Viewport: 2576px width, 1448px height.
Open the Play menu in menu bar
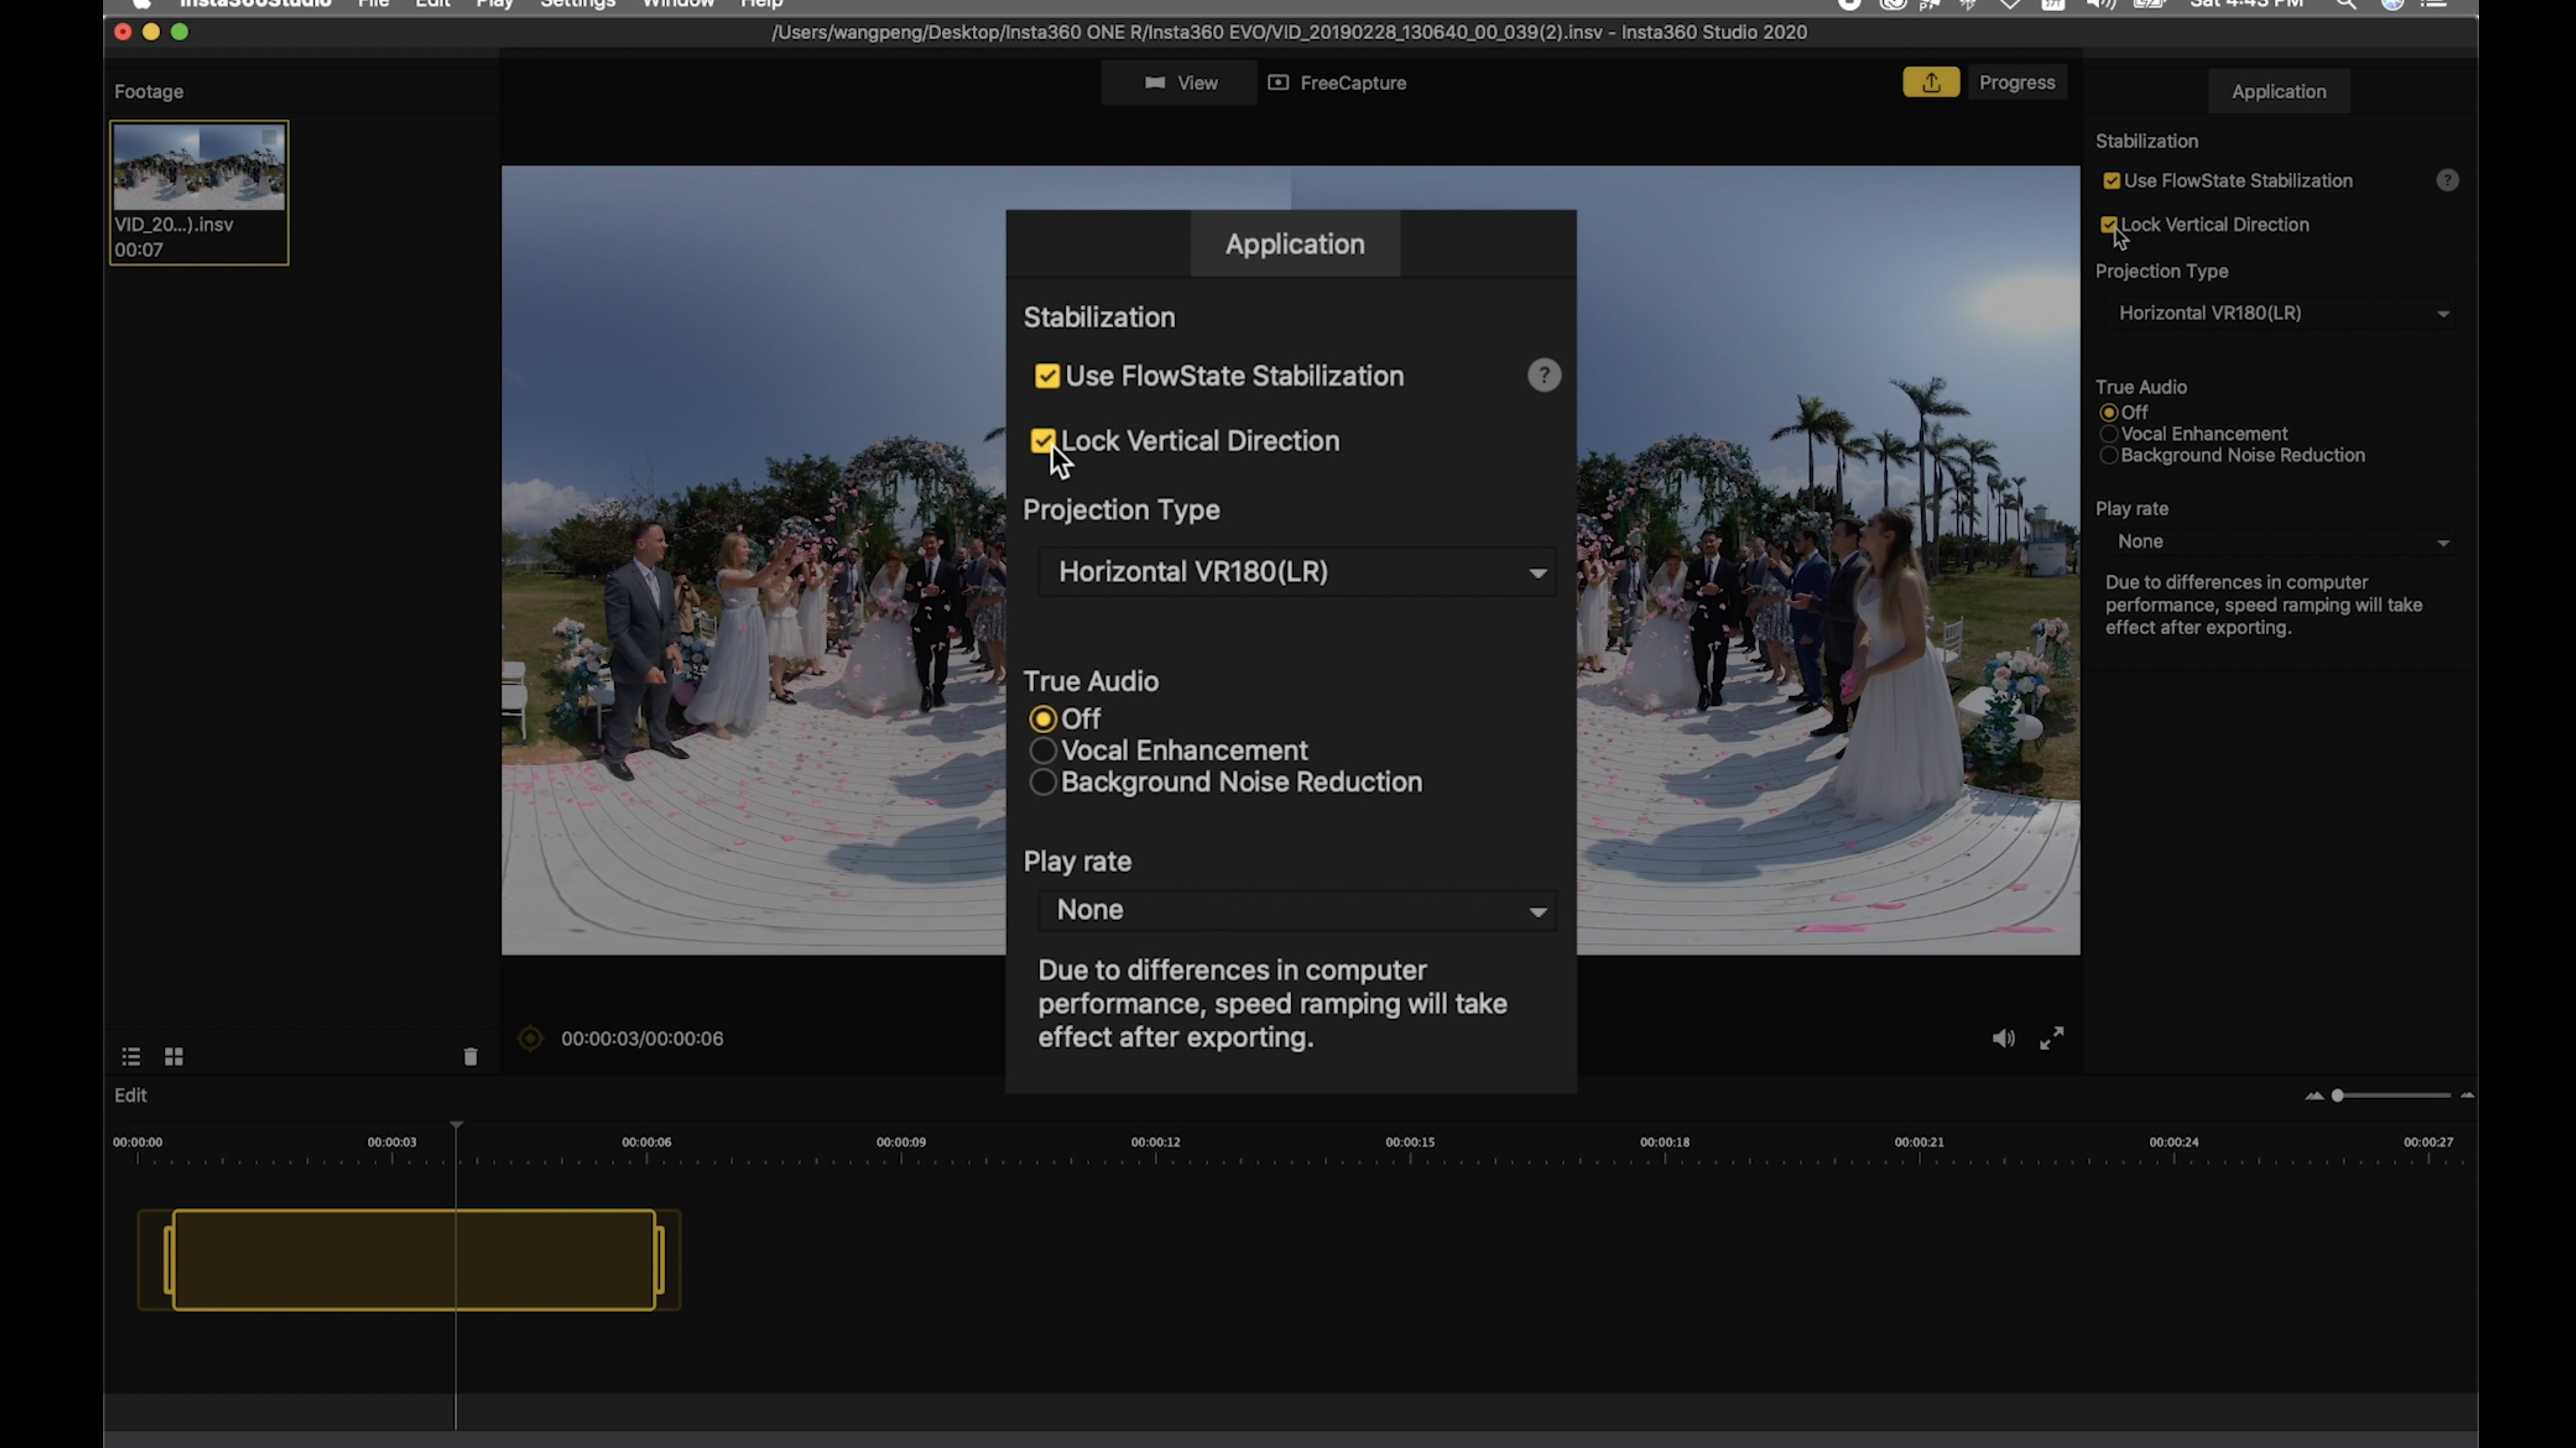point(494,4)
